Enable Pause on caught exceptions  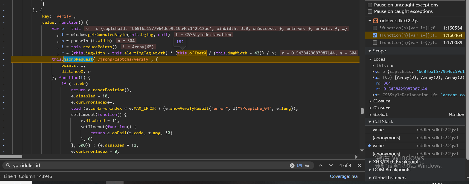tap(370, 11)
